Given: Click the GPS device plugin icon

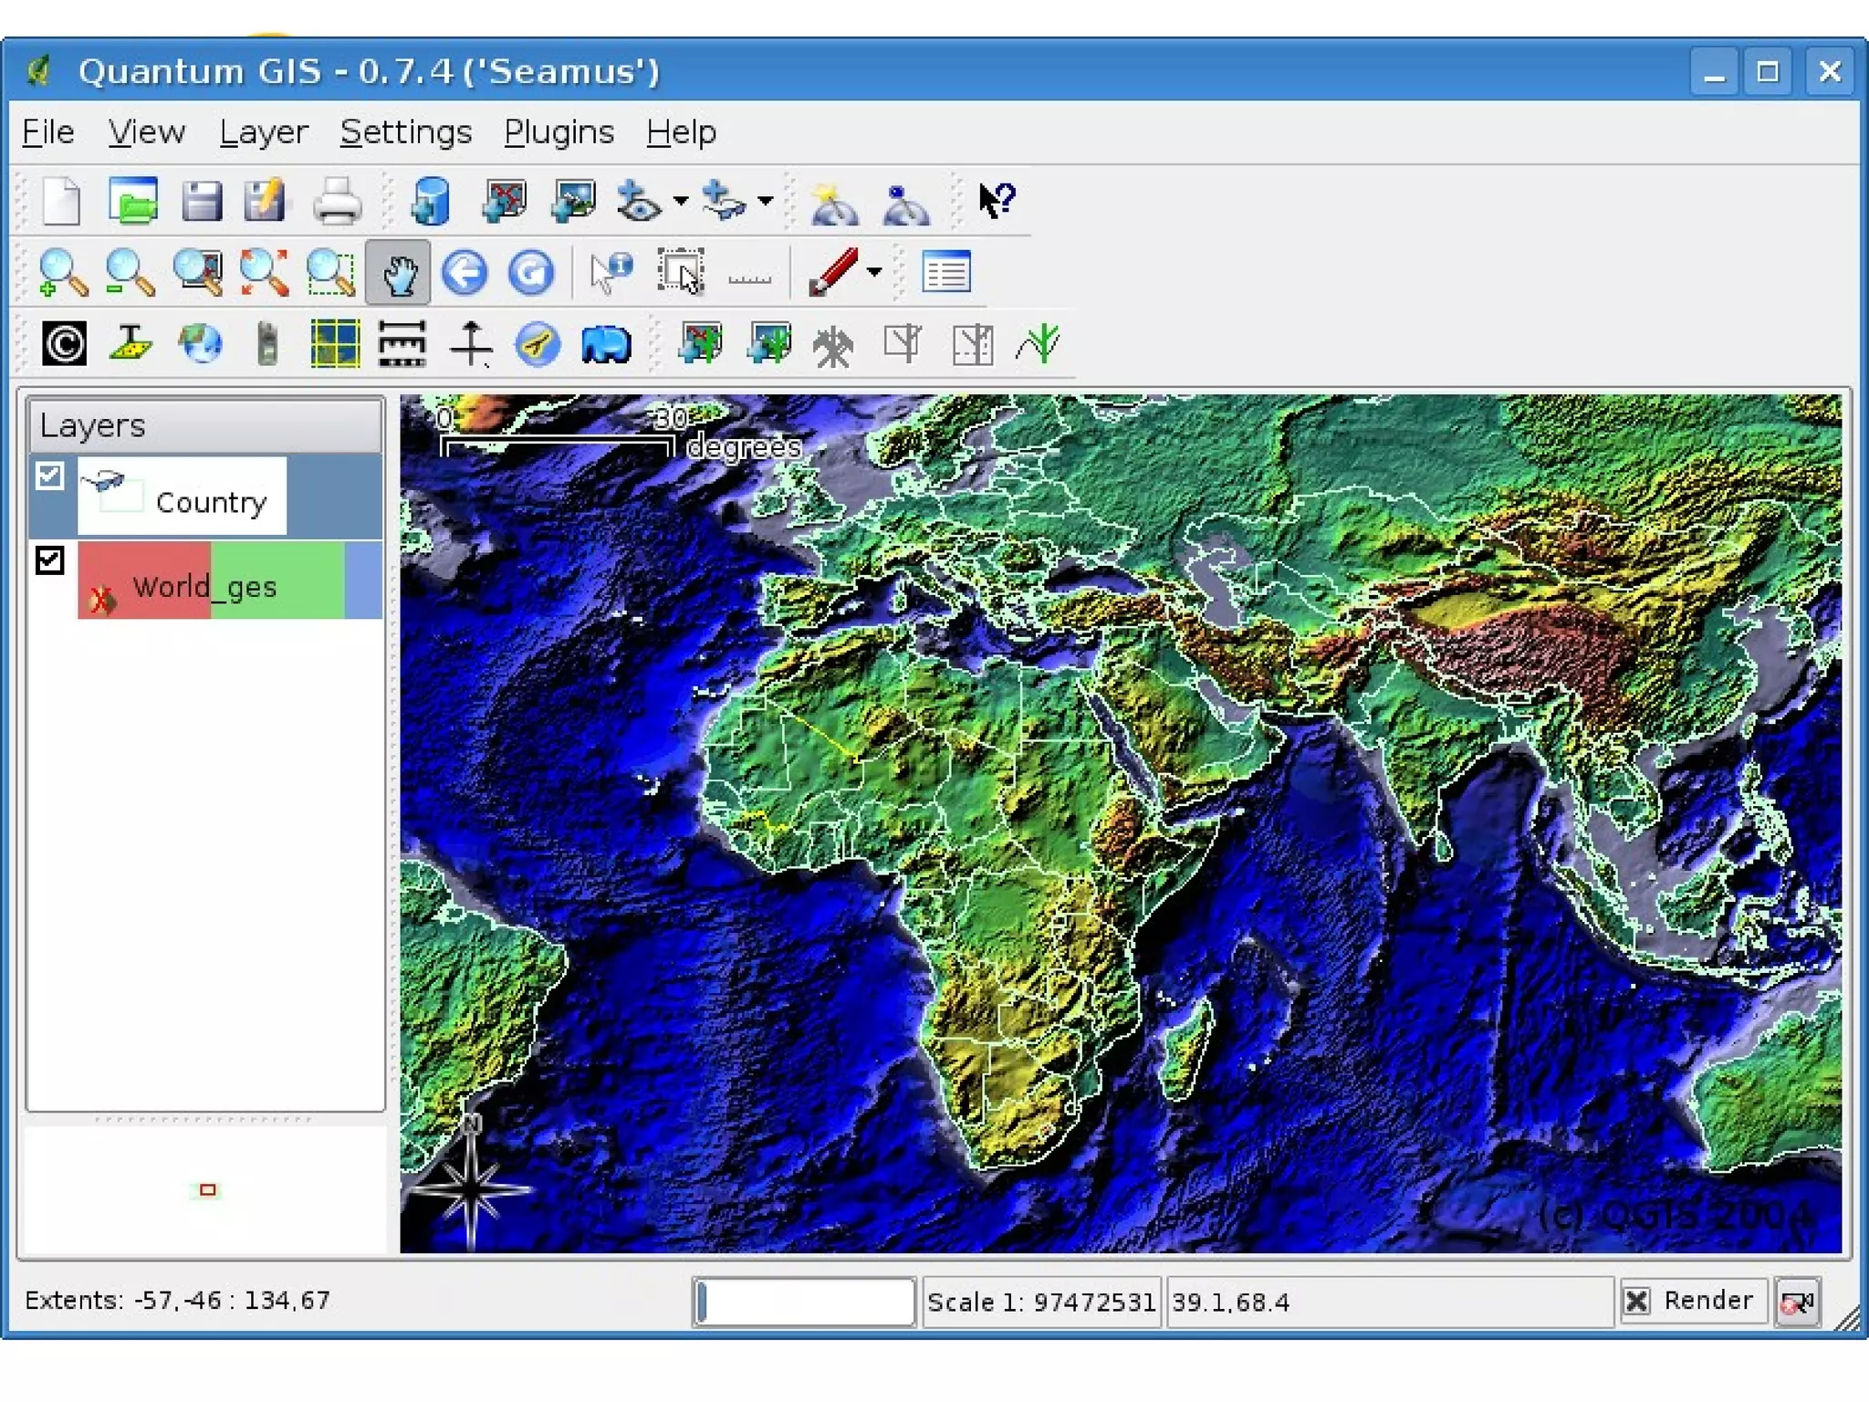Looking at the screenshot, I should click(267, 344).
